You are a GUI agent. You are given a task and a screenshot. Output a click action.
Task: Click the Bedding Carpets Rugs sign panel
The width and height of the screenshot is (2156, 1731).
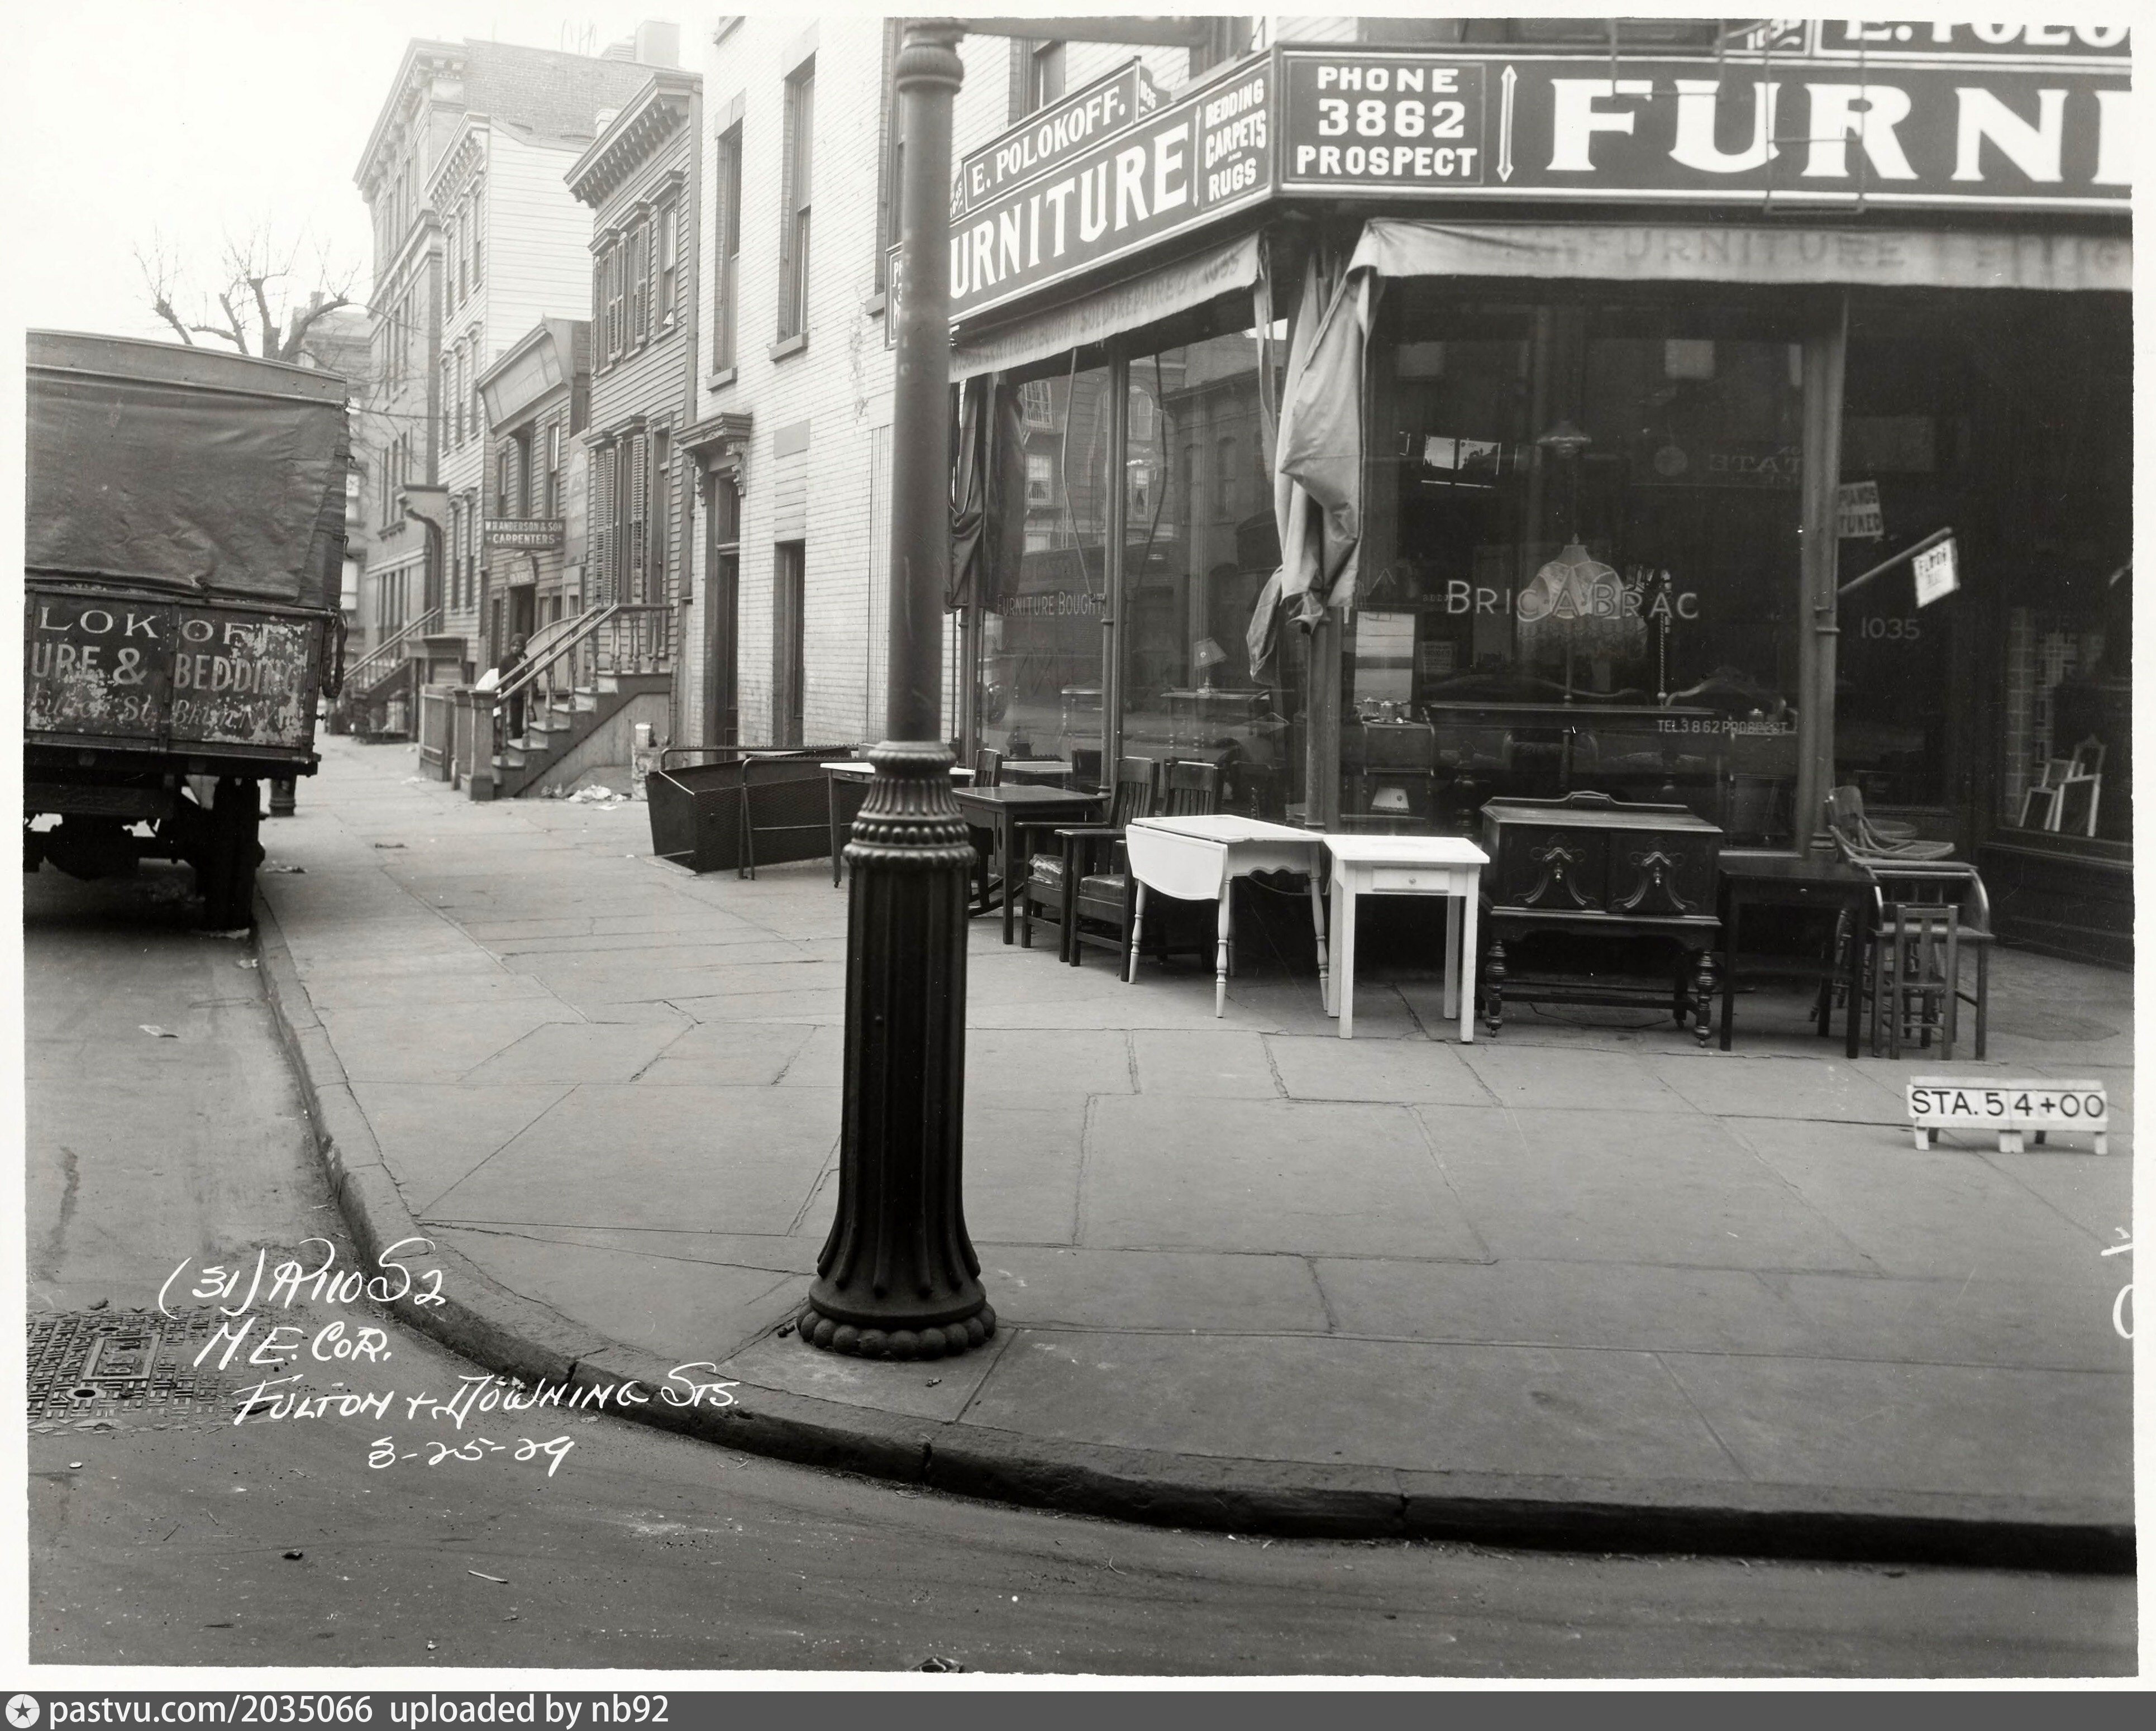point(1235,140)
